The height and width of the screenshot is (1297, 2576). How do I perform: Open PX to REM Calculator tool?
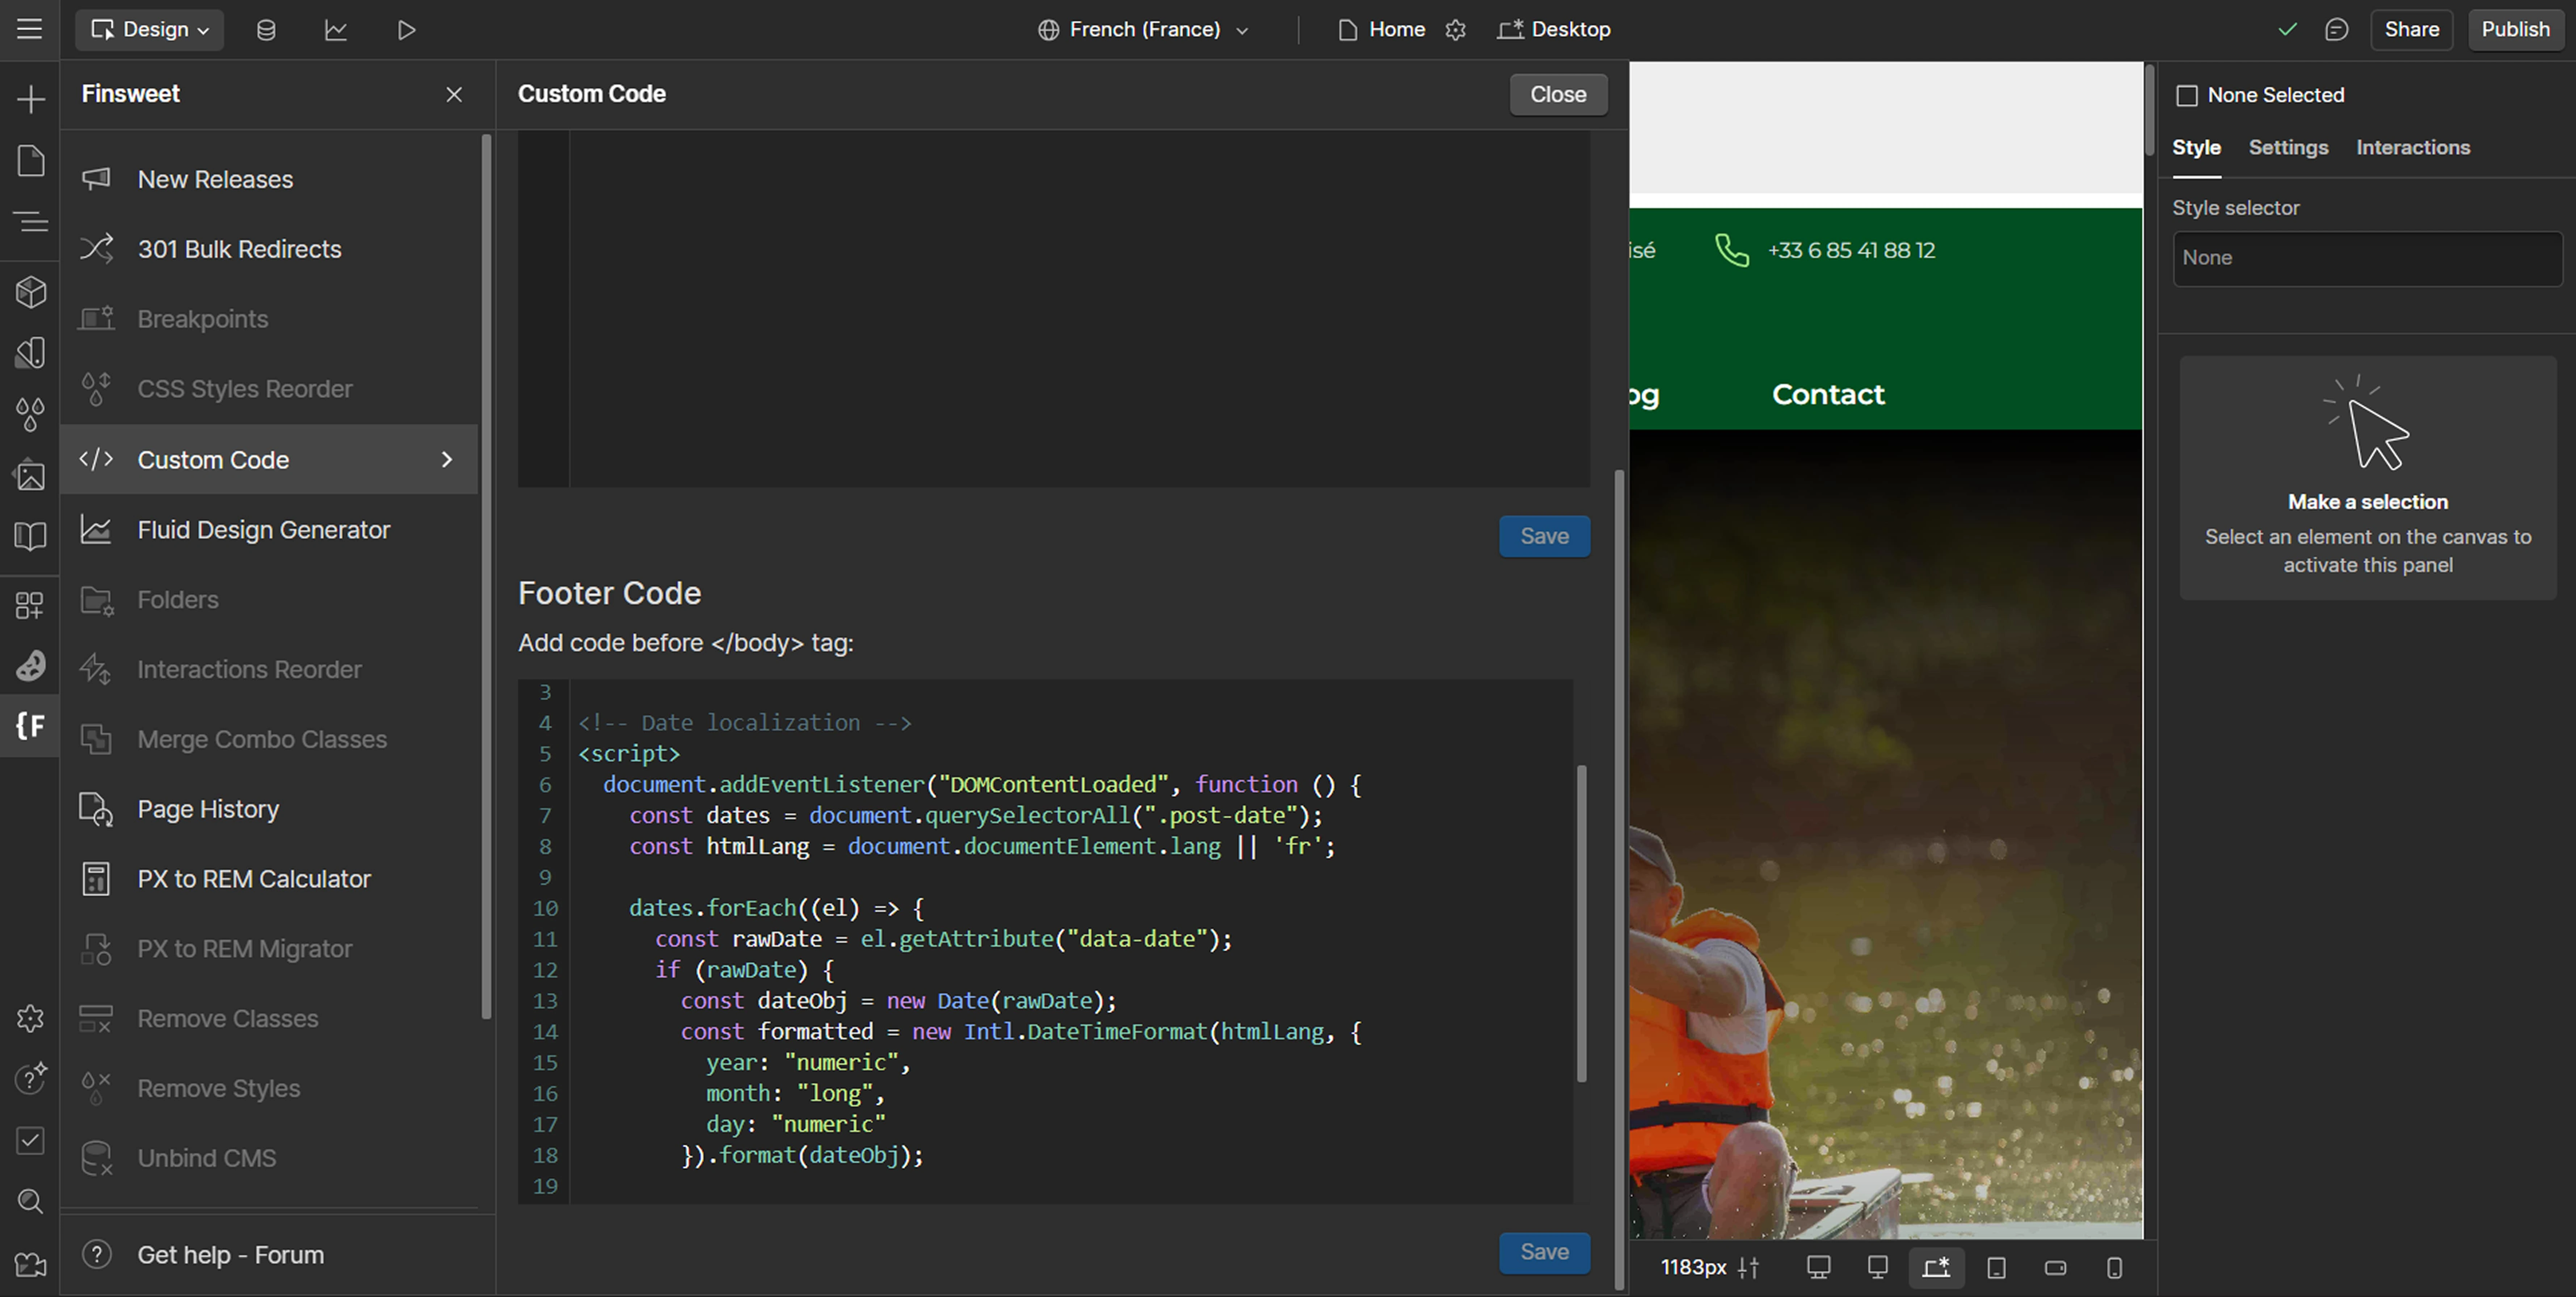(x=269, y=879)
